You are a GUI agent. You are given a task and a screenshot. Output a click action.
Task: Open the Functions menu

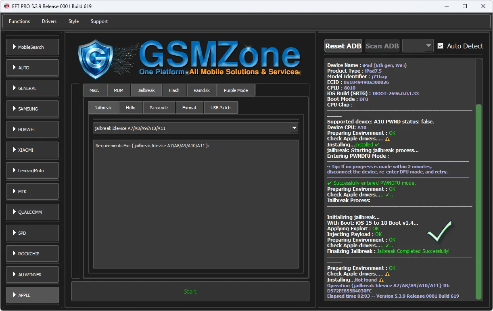(19, 21)
